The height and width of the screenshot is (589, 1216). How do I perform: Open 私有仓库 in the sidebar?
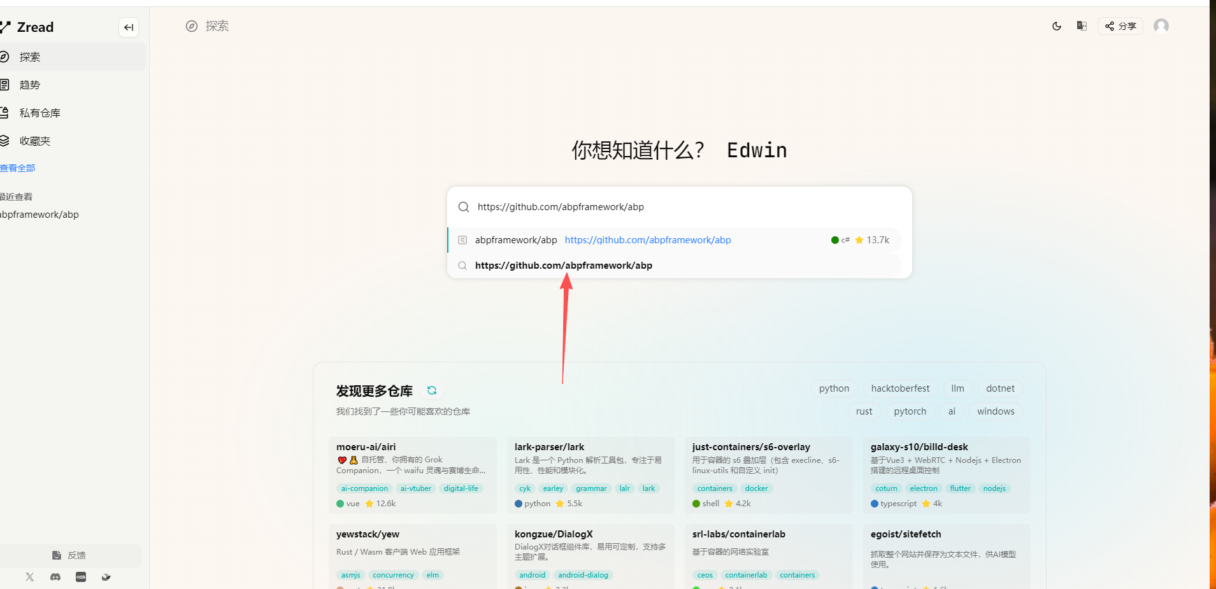click(x=72, y=113)
